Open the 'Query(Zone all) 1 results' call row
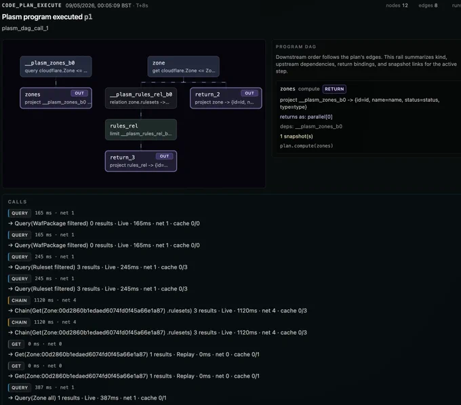The image size is (461, 405). pyautogui.click(x=87, y=398)
